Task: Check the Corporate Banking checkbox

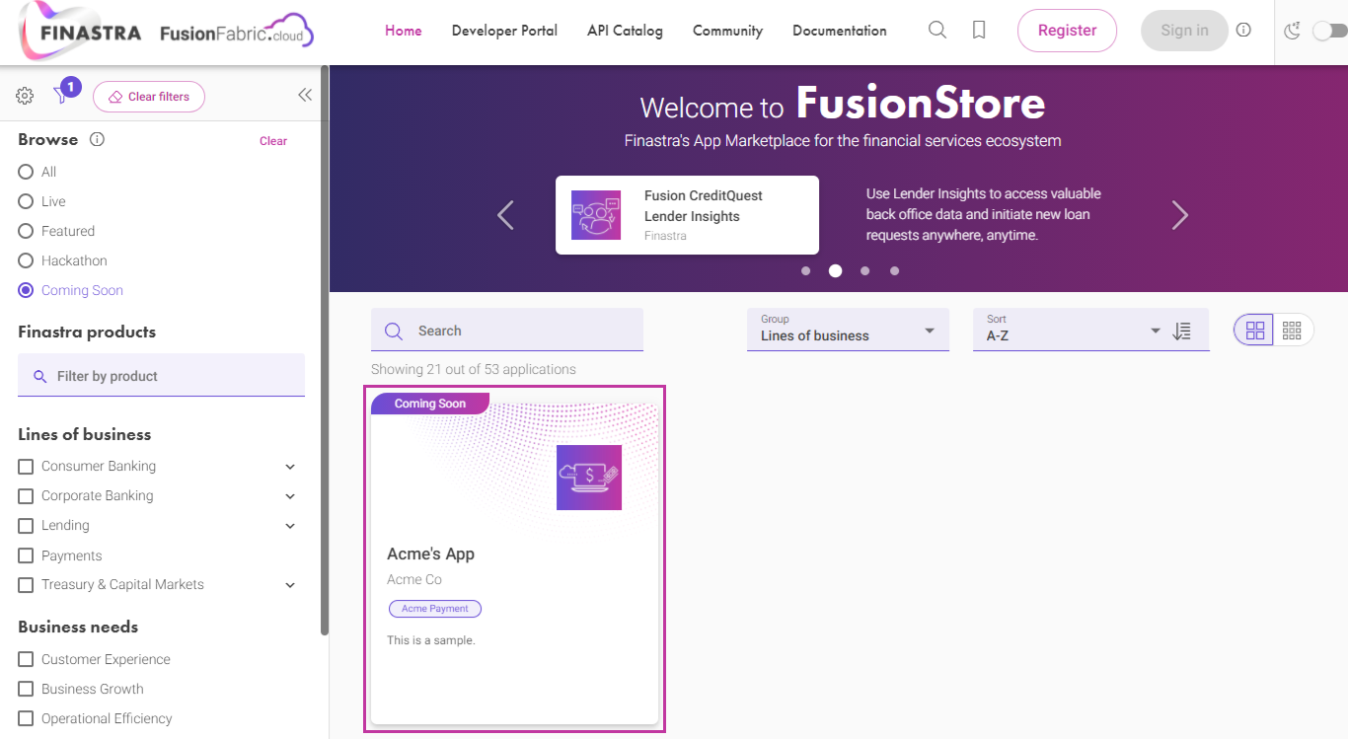Action: tap(26, 495)
